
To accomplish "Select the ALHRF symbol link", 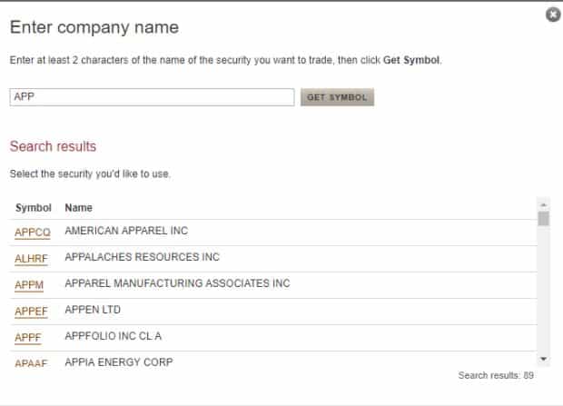I will tap(31, 259).
